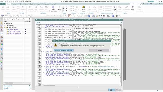The height and width of the screenshot is (92, 163).
Task: Open Shop Documentation tool
Action: 53,9
